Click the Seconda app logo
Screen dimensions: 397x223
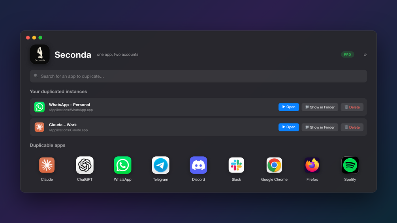click(x=40, y=54)
